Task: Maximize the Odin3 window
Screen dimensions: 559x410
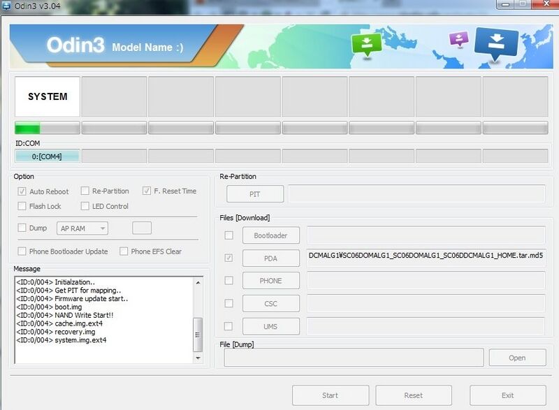Action: click(522, 4)
